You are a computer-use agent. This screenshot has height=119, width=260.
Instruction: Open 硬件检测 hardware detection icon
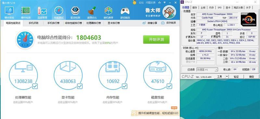point(26,11)
